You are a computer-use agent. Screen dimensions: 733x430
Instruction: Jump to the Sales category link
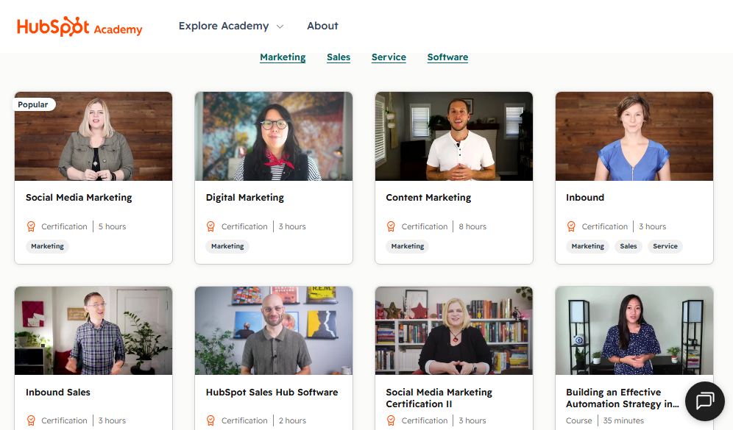point(339,57)
